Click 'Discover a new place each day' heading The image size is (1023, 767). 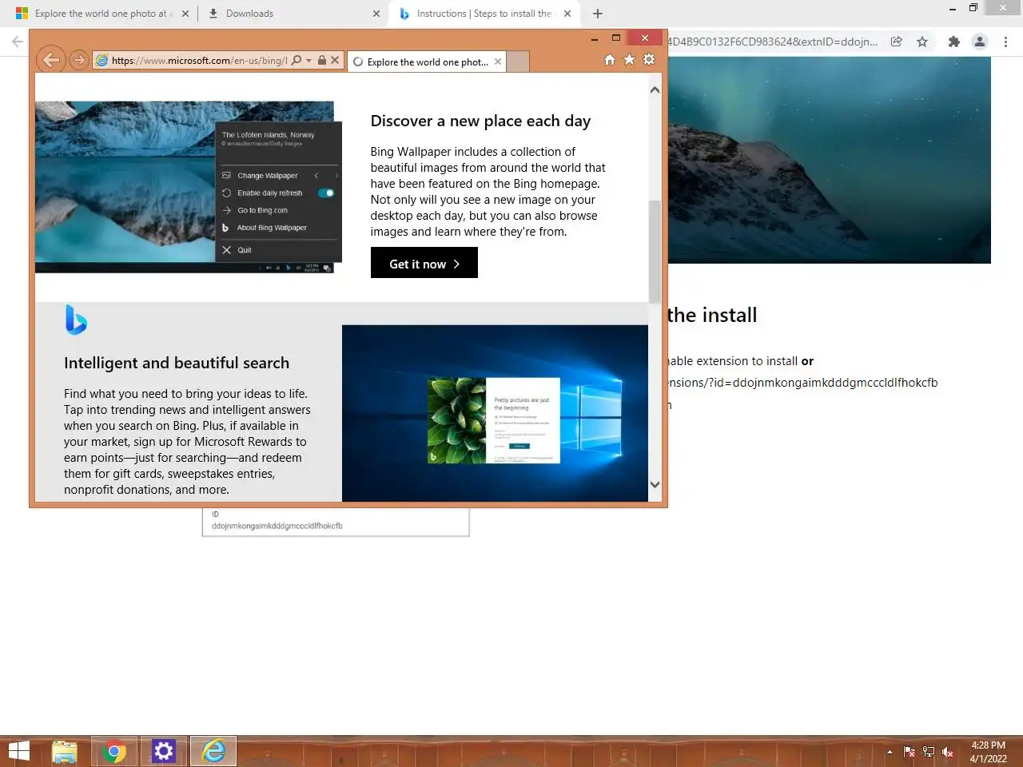480,121
